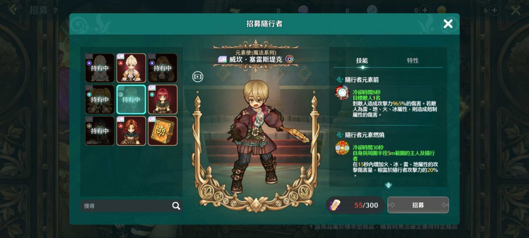Play the companion preview video icon

(x=198, y=77)
